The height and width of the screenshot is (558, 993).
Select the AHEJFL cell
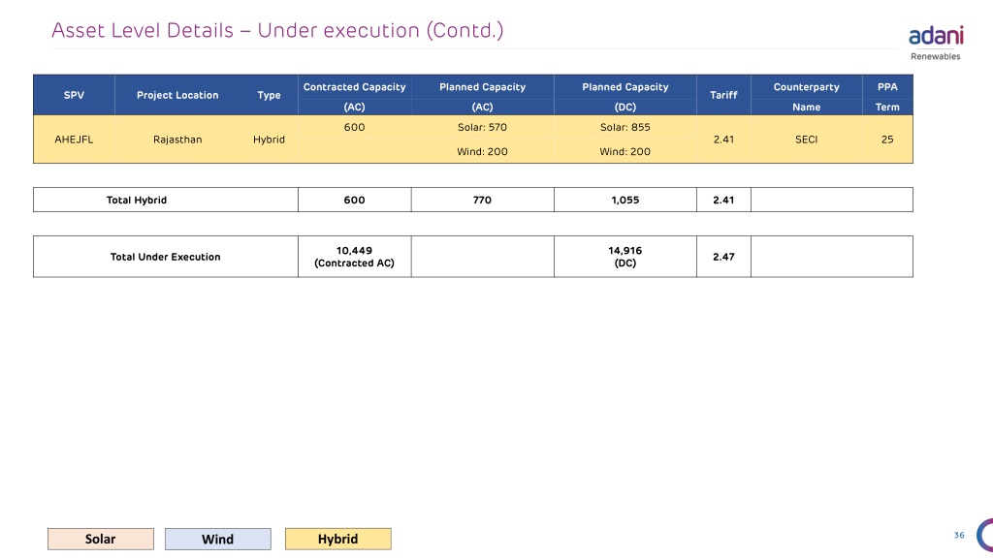74,139
